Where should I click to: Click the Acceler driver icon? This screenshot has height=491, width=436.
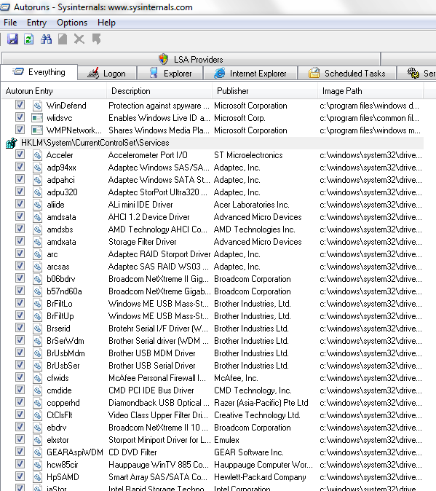tap(37, 155)
